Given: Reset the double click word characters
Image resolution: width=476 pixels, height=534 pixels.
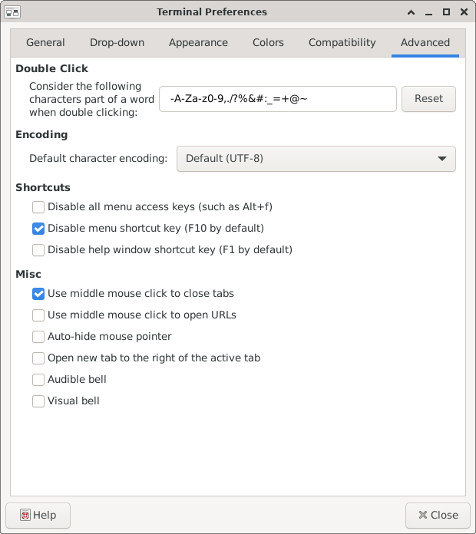Looking at the screenshot, I should (x=428, y=99).
